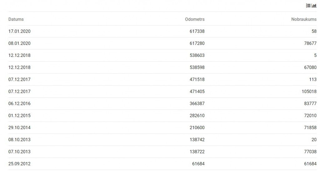Click mileage value 105018
This screenshot has width=320, height=171.
309,91
